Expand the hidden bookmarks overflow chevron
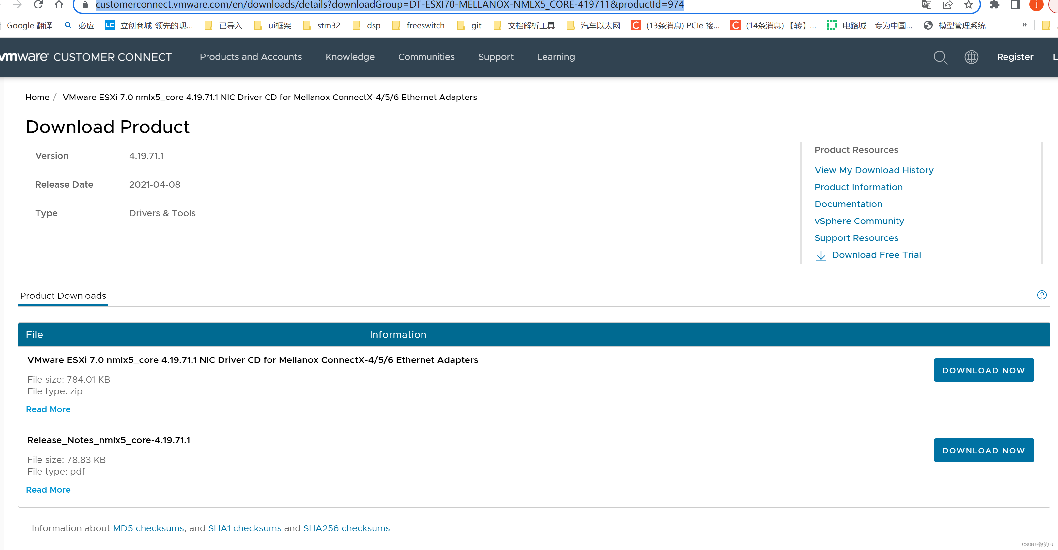Screen dimensions: 1058x550 point(1024,25)
